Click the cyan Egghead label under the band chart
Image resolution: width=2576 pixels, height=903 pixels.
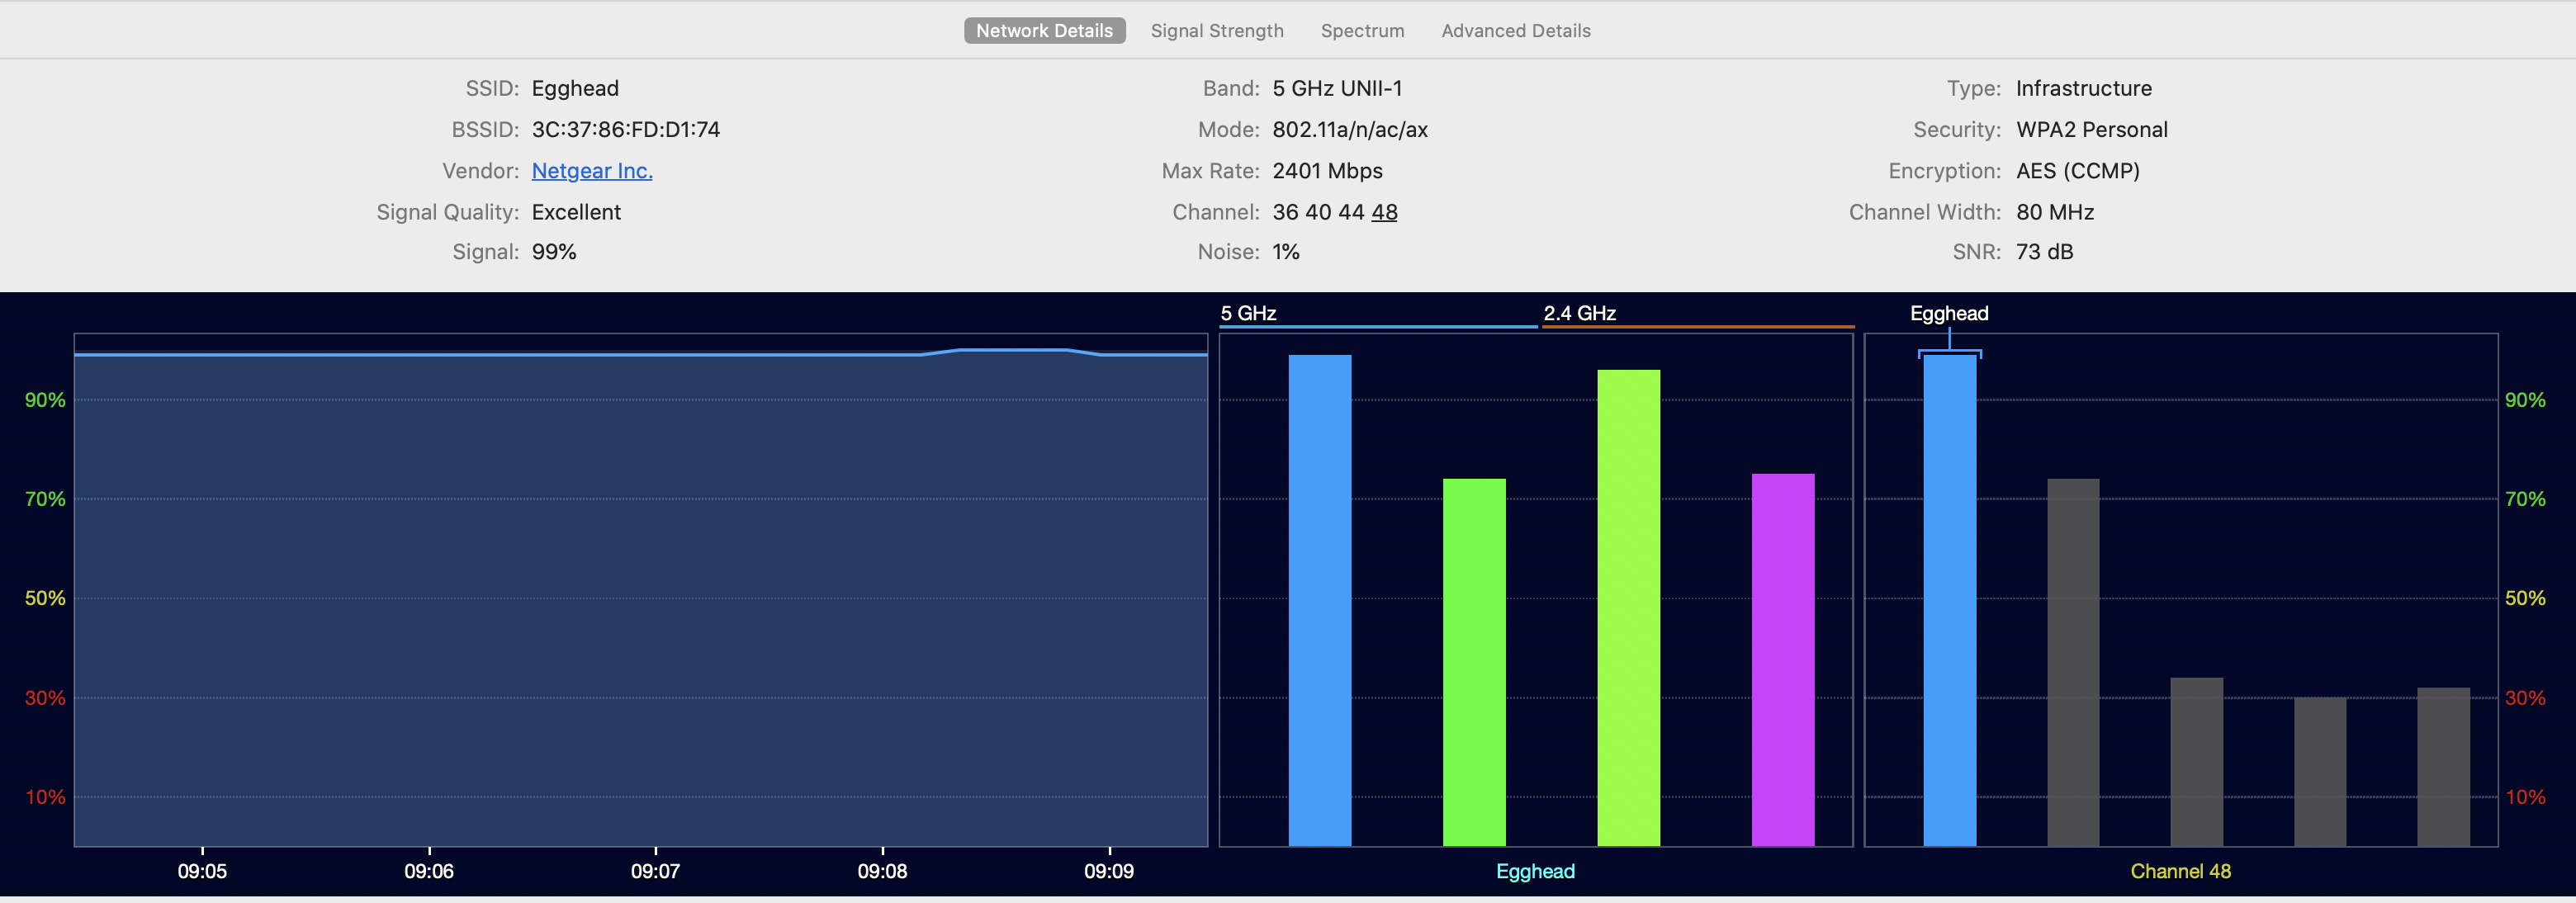1535,871
